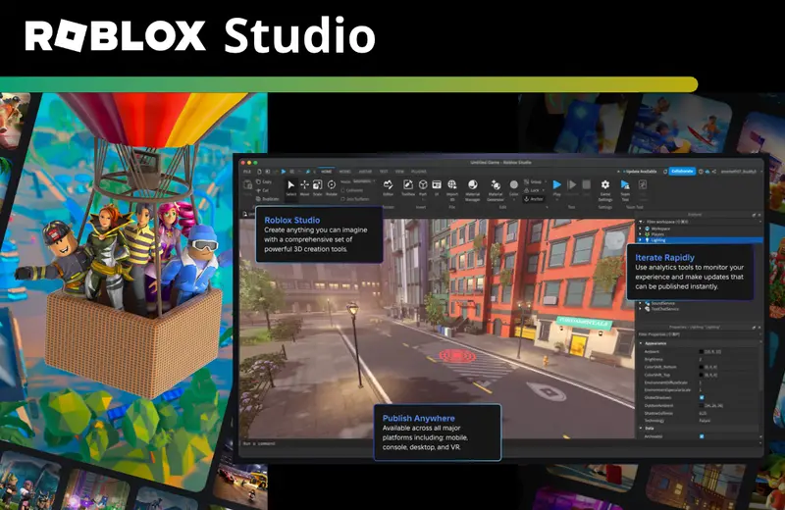Toggle the GlobalShadows property checkbox
This screenshot has height=510, width=785.
[701, 397]
